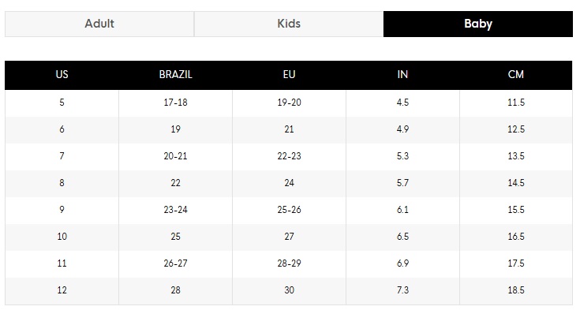Click the IN column header
Viewport: 580px width, 310px height.
pyautogui.click(x=402, y=75)
